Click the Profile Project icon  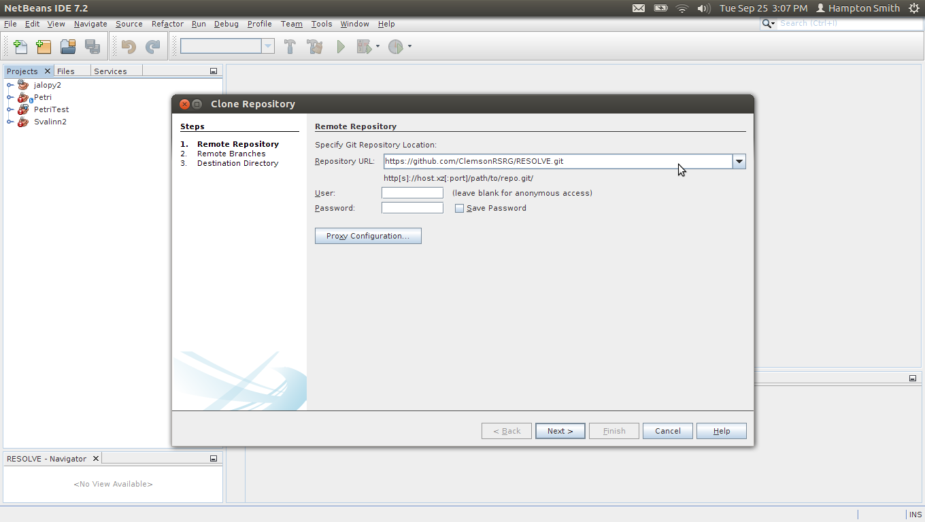pos(396,47)
